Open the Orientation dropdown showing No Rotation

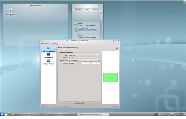(84, 60)
